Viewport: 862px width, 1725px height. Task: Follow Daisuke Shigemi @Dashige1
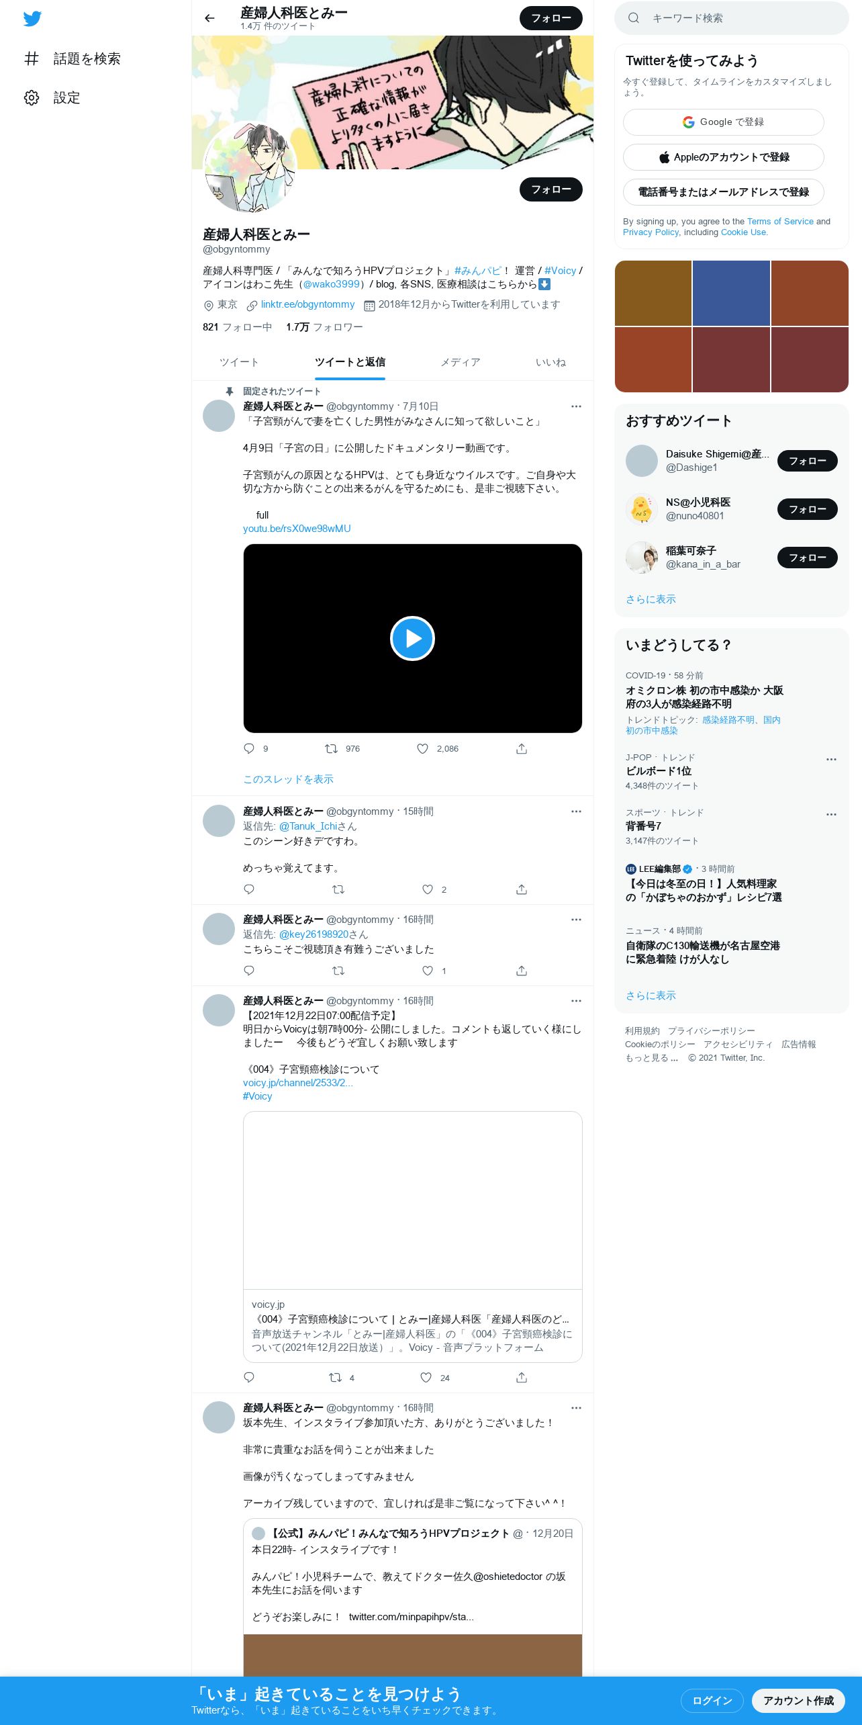(x=807, y=461)
